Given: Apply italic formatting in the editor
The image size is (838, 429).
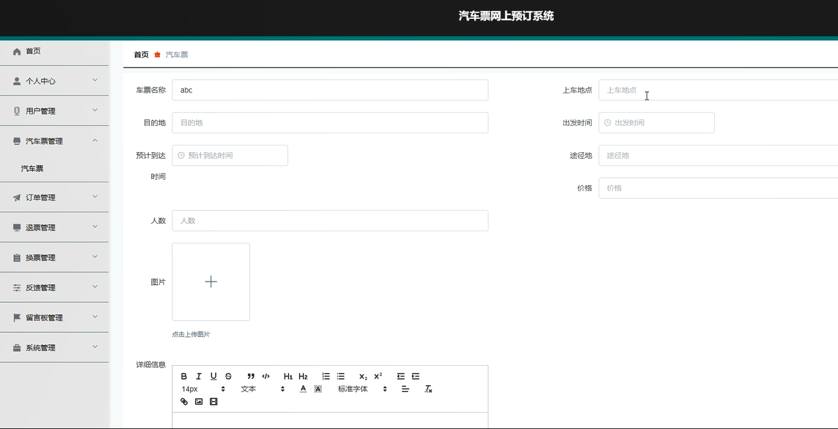Looking at the screenshot, I should tap(199, 376).
